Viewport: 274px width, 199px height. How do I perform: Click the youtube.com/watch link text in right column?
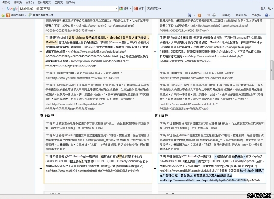(x=197, y=78)
